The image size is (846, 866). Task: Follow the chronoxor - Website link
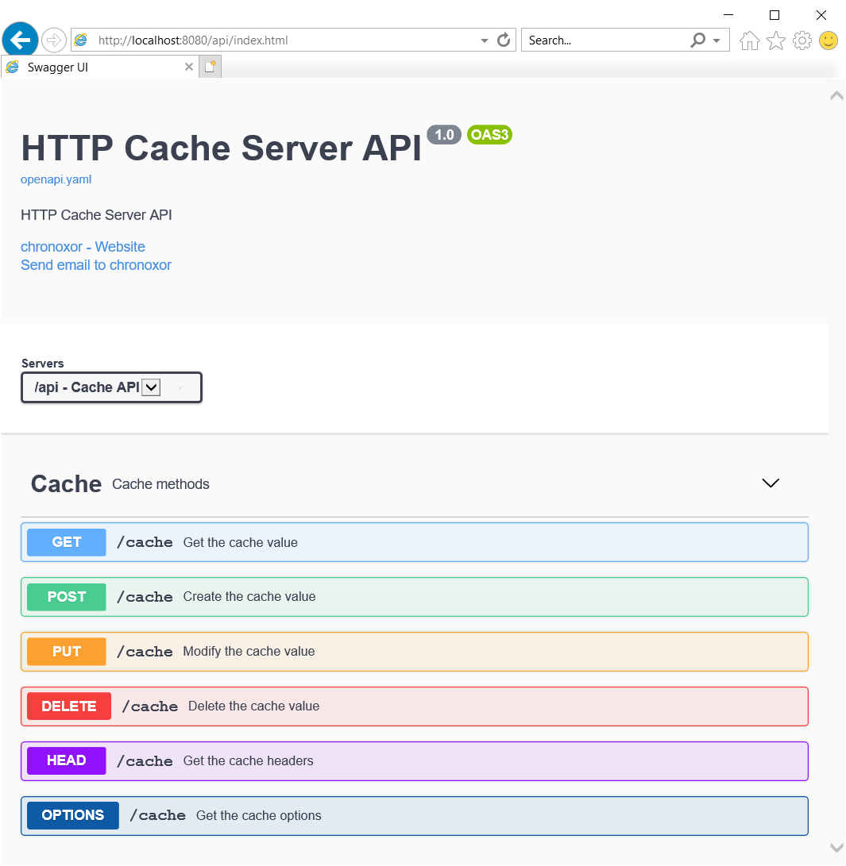(x=83, y=246)
